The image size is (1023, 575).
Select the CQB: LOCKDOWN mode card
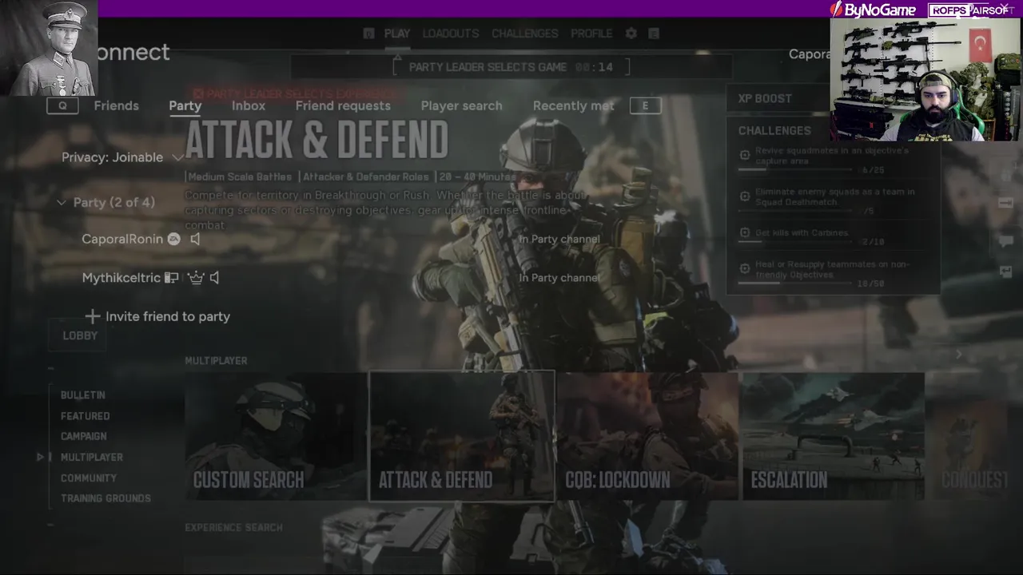coord(647,436)
